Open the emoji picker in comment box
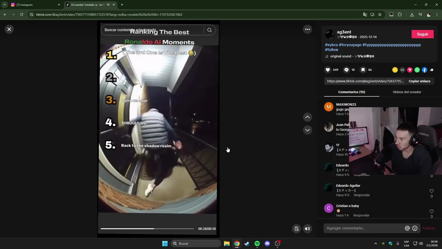 (415, 228)
